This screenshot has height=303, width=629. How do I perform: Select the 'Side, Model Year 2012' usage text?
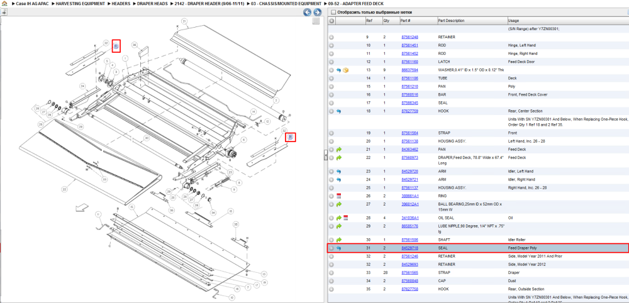pyautogui.click(x=526, y=265)
